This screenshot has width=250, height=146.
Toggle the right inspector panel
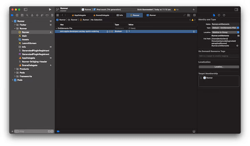click(236, 10)
